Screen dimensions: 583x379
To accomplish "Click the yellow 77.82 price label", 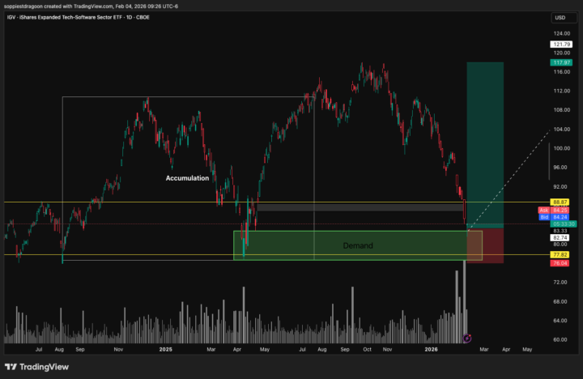I will (560, 255).
